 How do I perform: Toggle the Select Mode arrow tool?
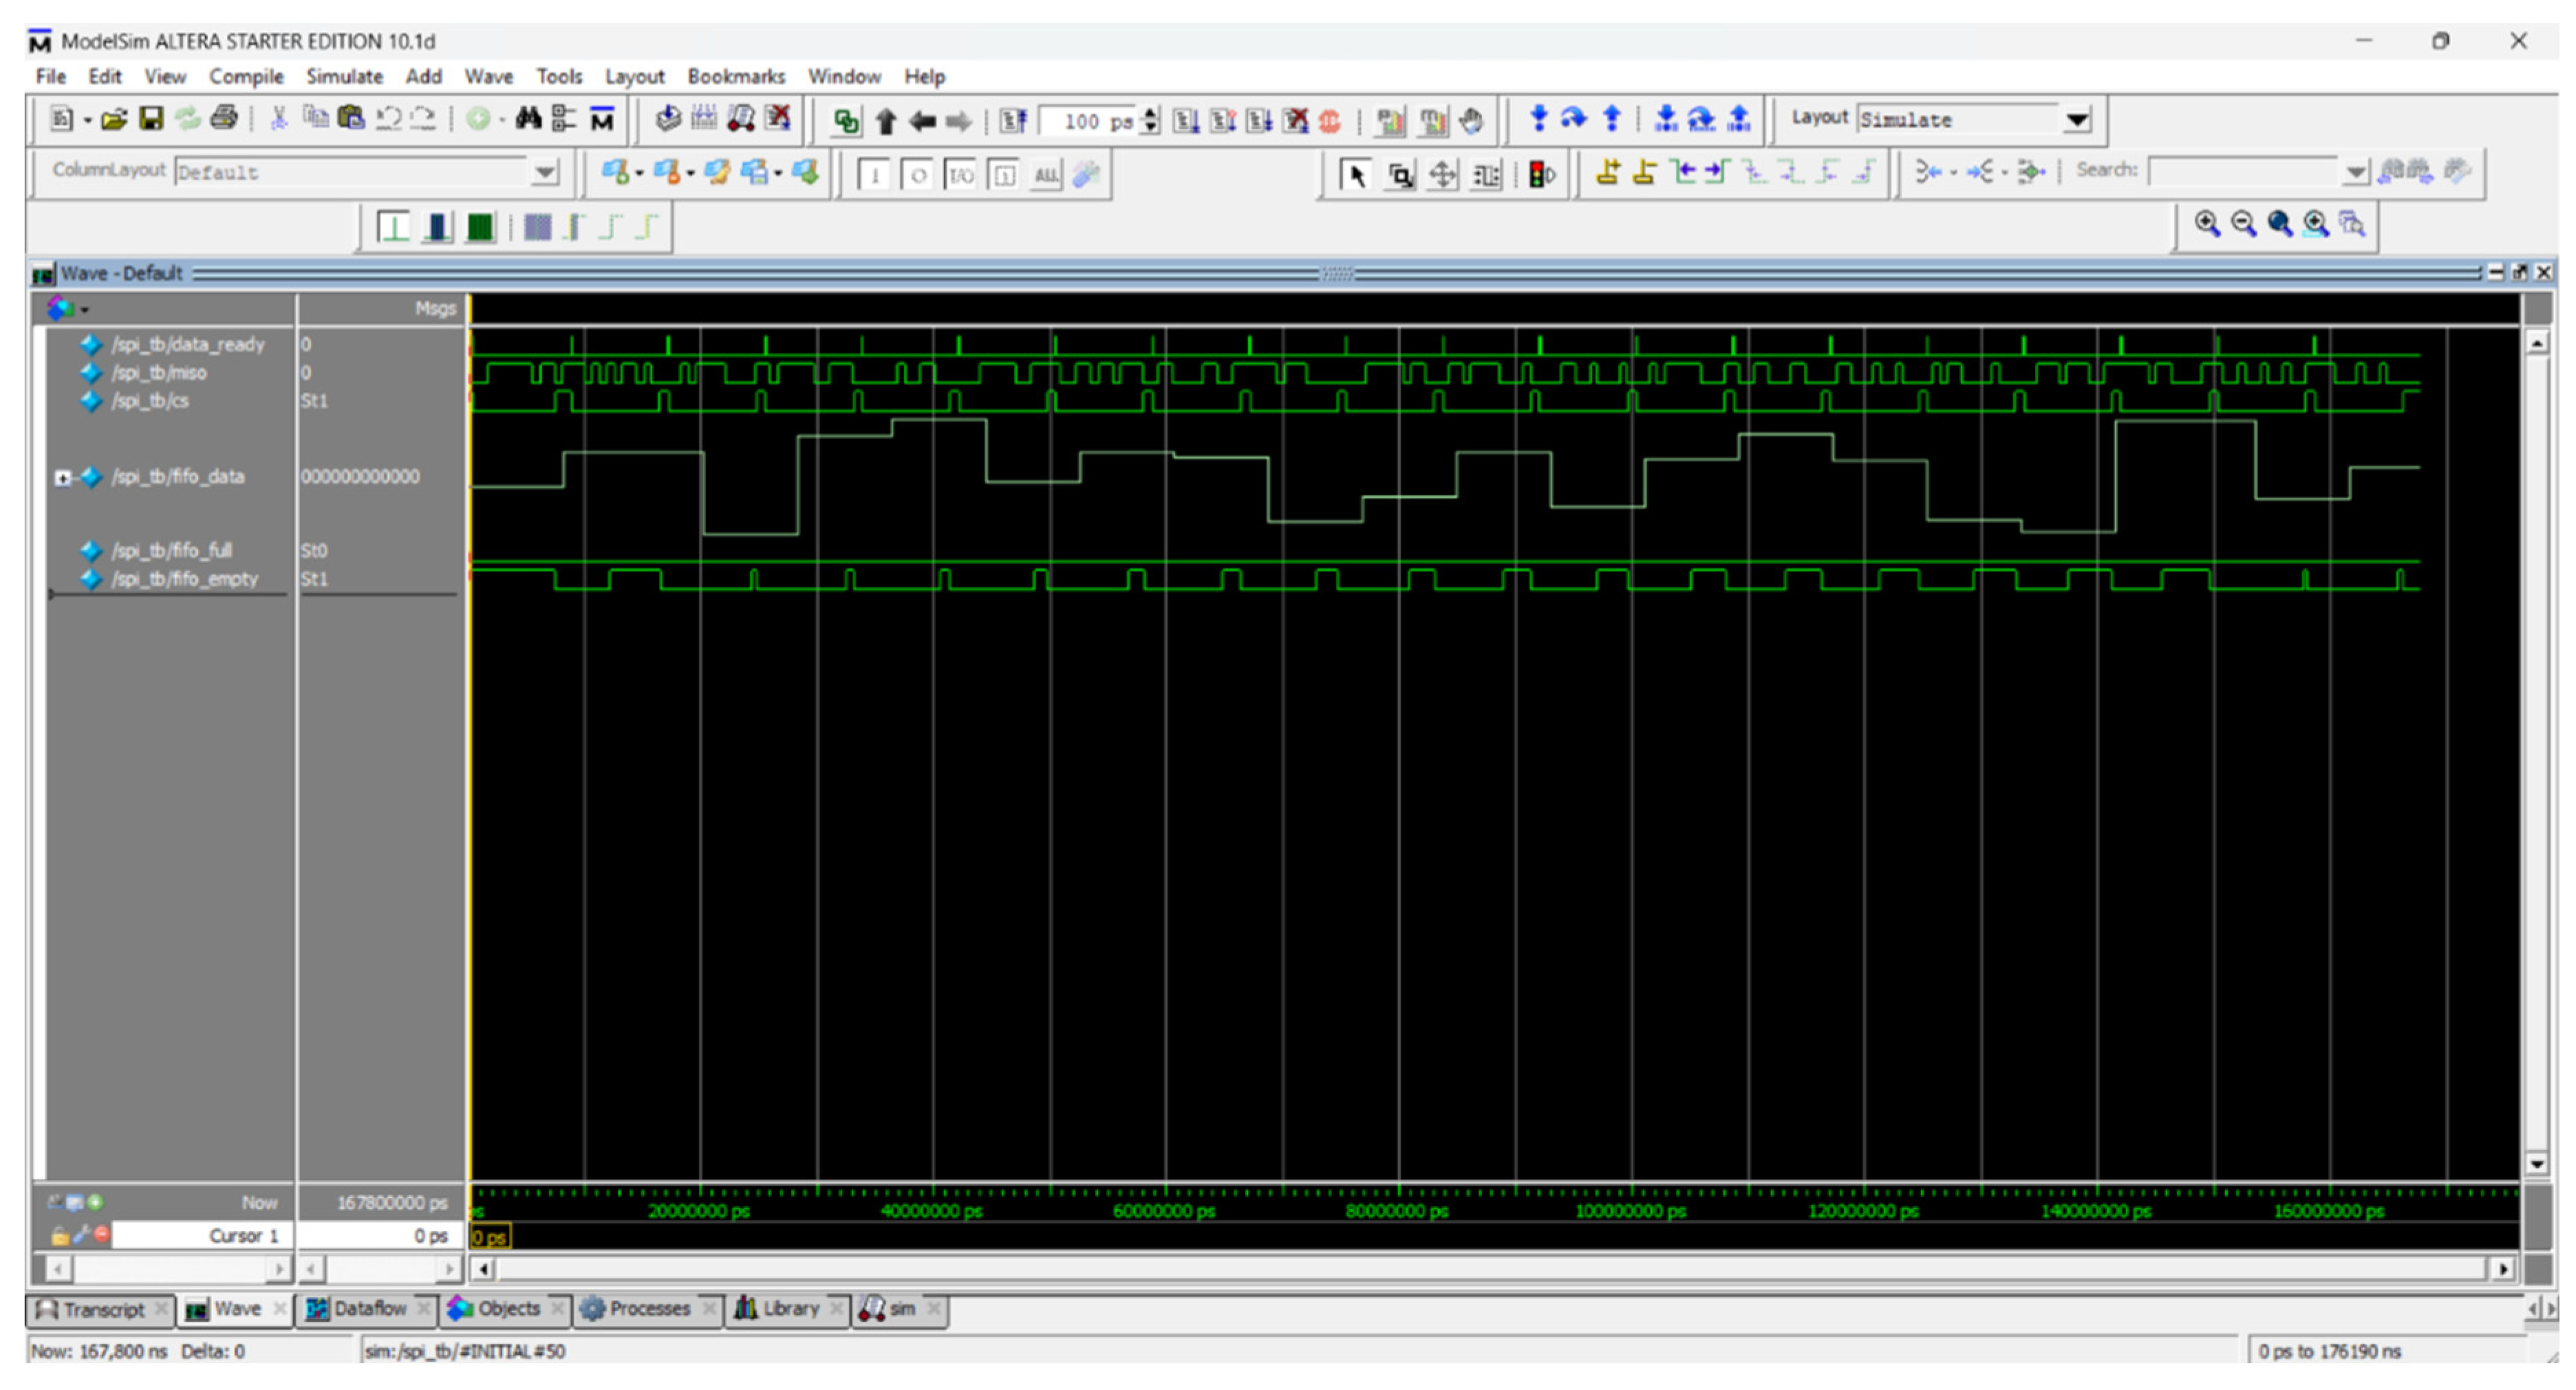click(1356, 175)
